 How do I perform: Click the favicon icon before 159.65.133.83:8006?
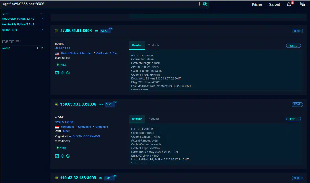point(57,104)
